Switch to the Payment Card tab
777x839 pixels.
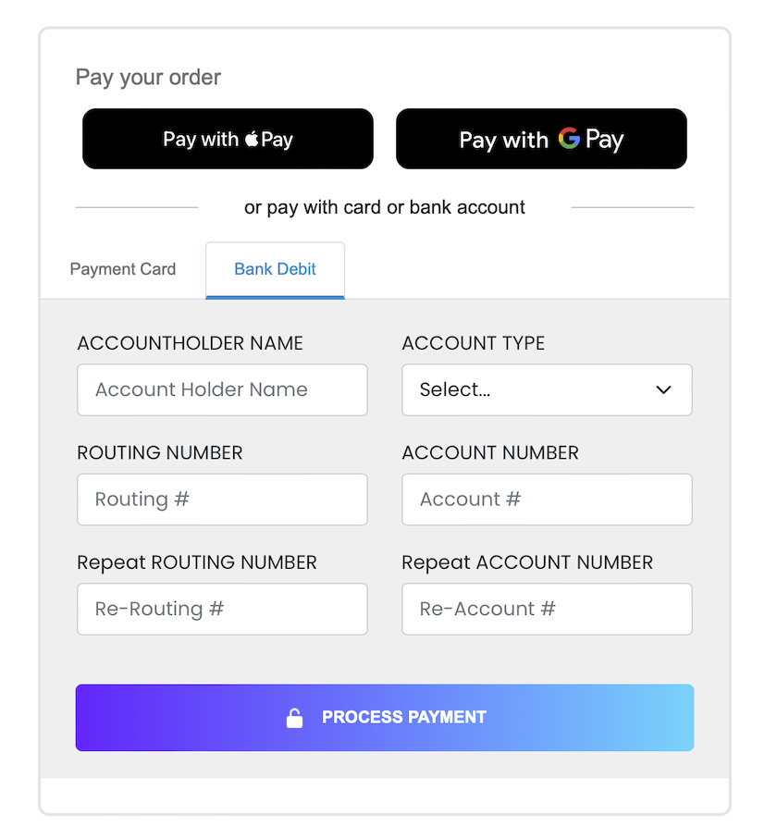pos(122,268)
